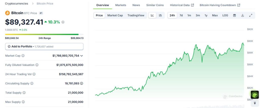Switch to line chart view icon
This screenshot has width=260, height=108.
tap(152, 15)
